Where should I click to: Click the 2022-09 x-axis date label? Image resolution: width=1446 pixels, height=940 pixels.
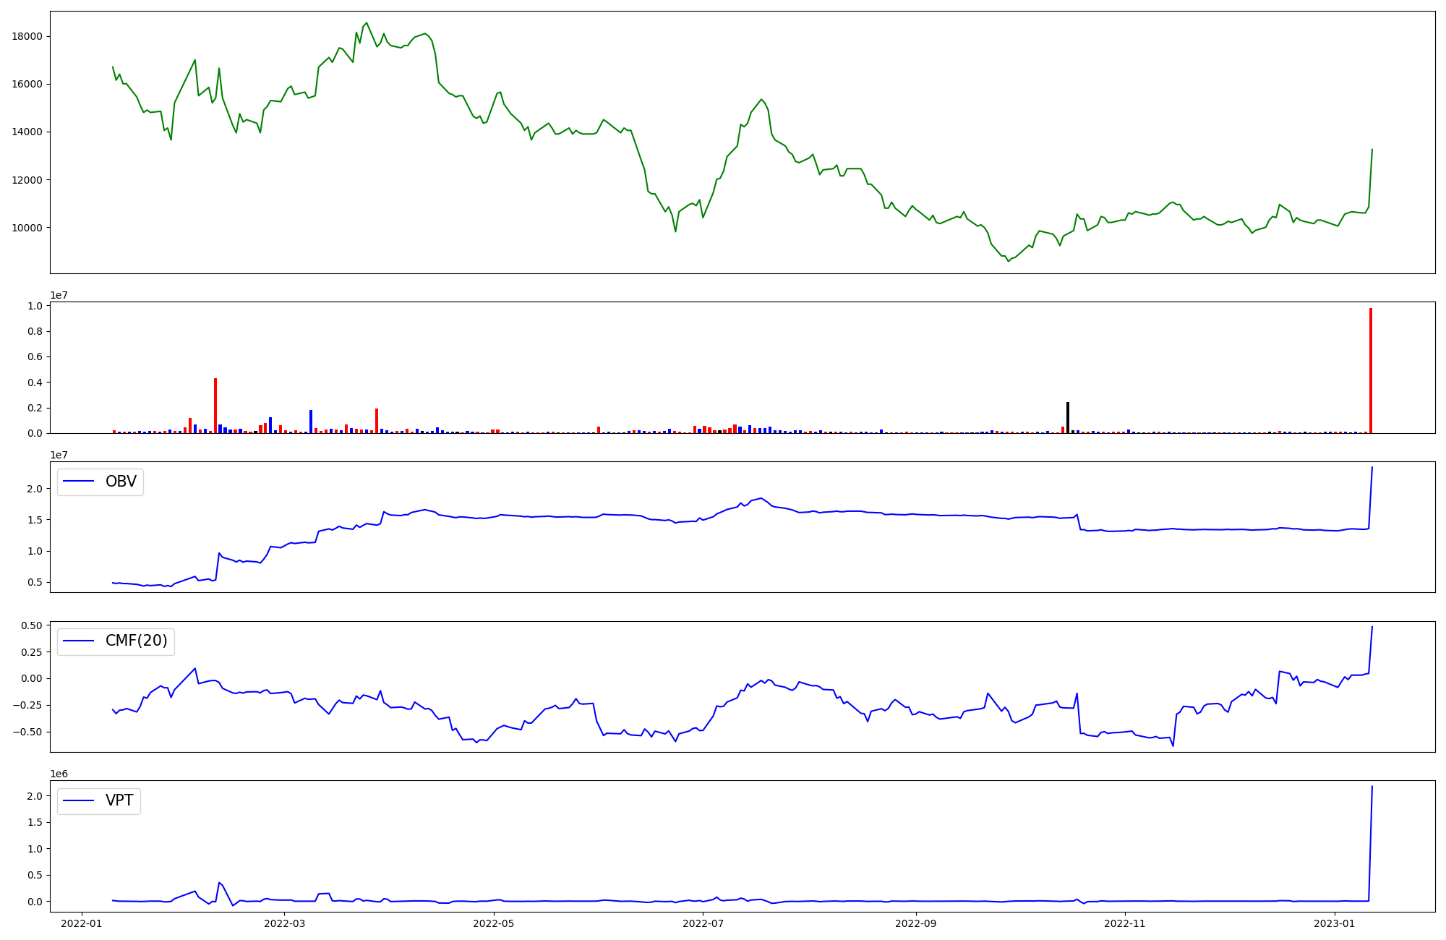coord(916,923)
